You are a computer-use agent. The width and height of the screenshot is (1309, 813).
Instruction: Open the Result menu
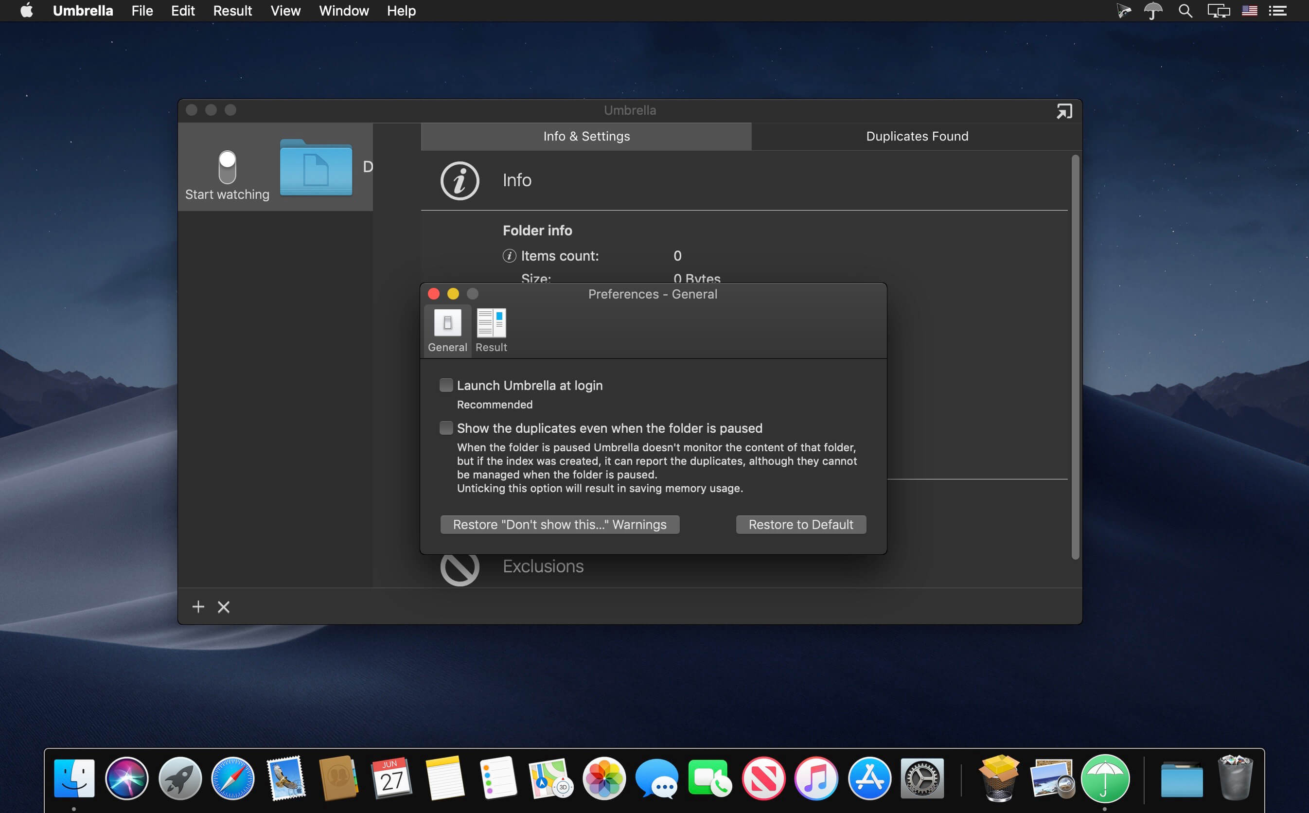[232, 11]
